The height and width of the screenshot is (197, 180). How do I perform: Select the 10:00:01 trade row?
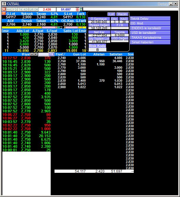coord(27,150)
